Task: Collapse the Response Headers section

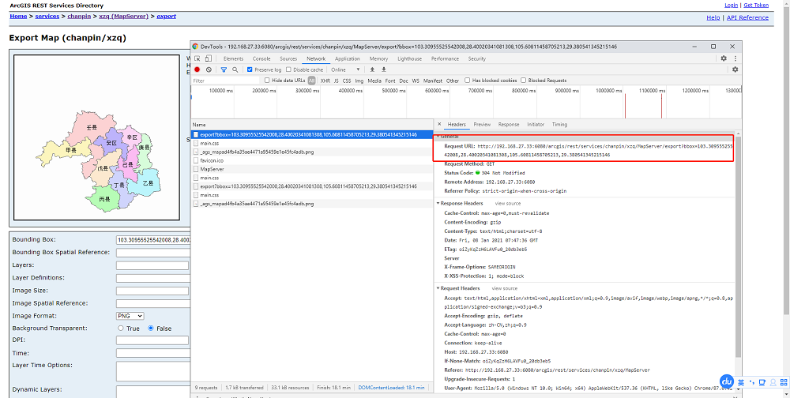Action: coord(438,203)
